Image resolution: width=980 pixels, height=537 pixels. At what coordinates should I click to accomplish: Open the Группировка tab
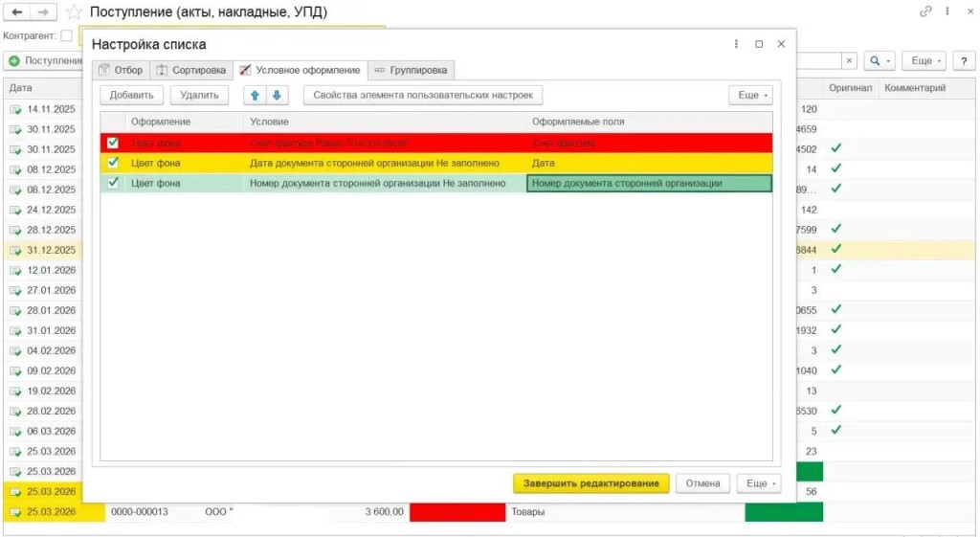[411, 70]
